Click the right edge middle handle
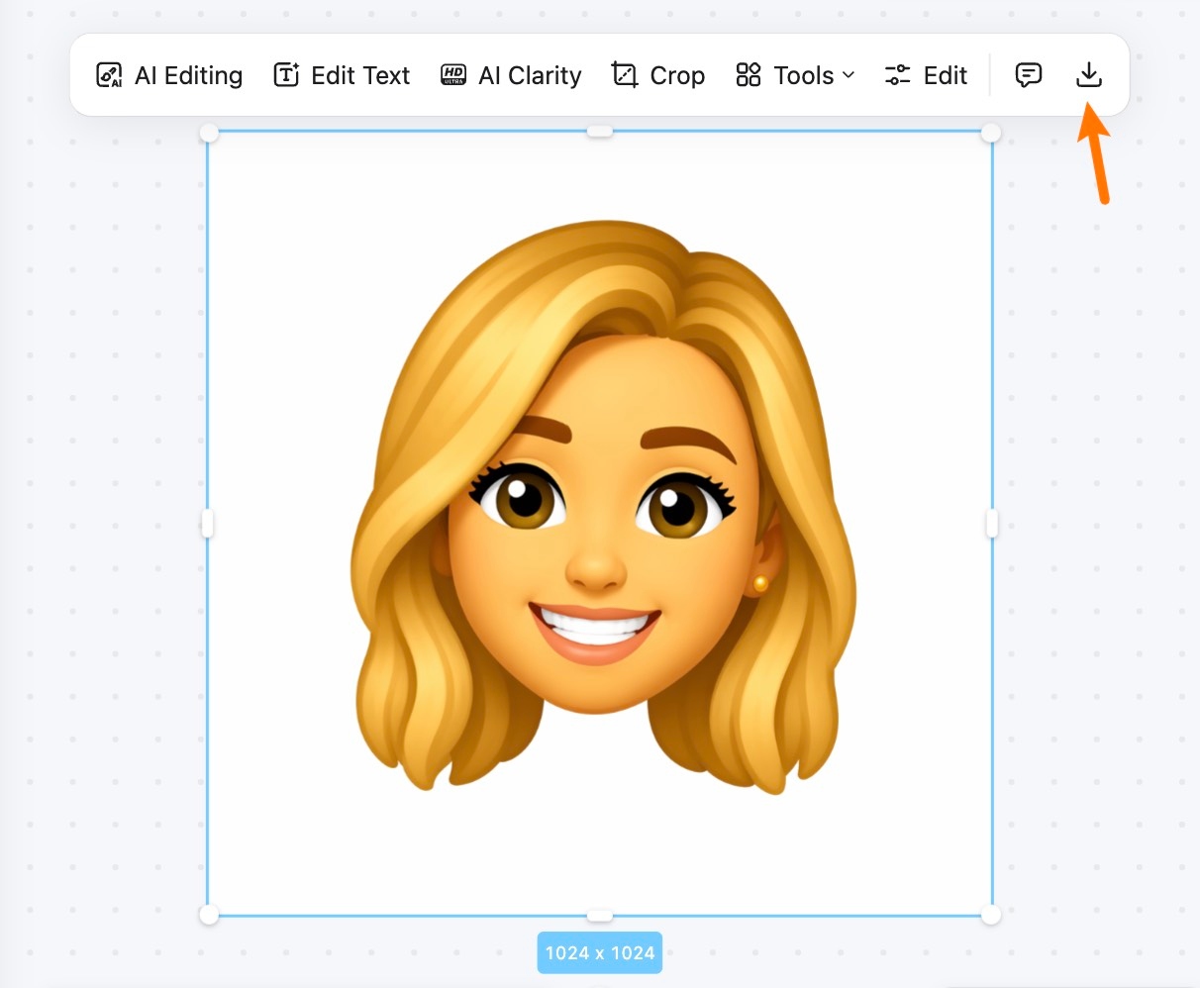Viewport: 1200px width, 988px height. [992, 523]
